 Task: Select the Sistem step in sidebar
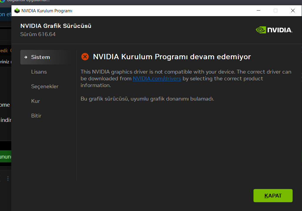pos(46,57)
